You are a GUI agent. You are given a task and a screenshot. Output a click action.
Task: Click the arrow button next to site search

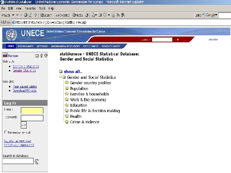tap(178, 40)
